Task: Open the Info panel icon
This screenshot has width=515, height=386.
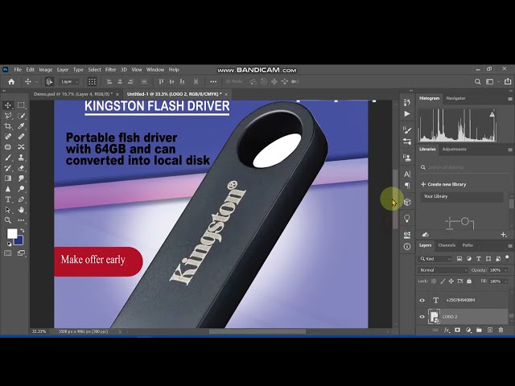Action: pyautogui.click(x=407, y=247)
